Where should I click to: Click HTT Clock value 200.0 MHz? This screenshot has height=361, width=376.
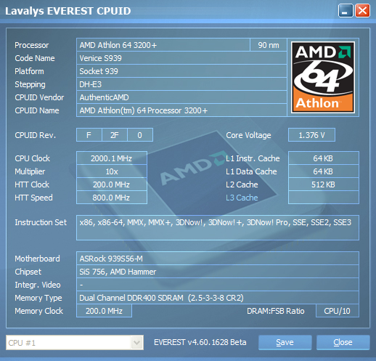tap(112, 184)
